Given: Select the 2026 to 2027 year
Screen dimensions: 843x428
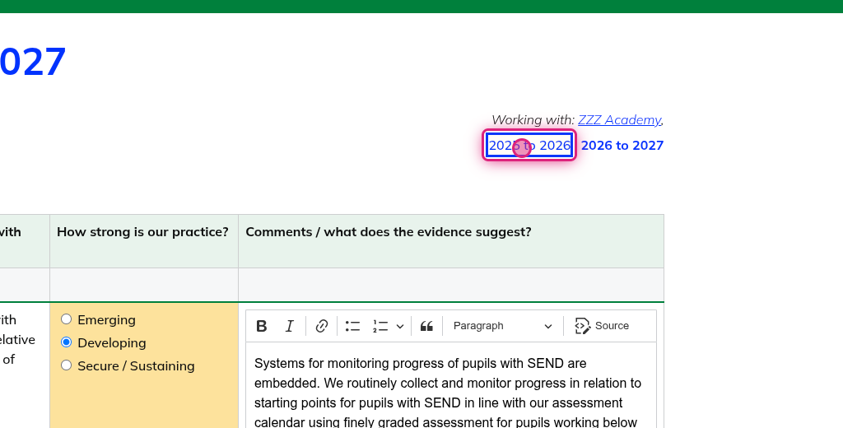Looking at the screenshot, I should 622,145.
